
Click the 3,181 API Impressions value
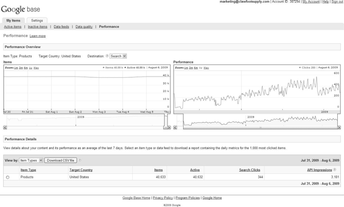[x=335, y=177]
